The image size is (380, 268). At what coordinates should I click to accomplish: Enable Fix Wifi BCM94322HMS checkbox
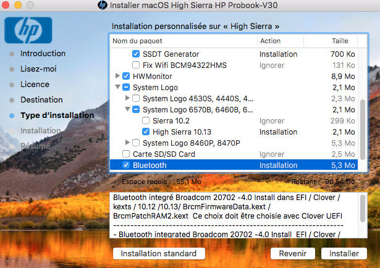click(x=136, y=65)
